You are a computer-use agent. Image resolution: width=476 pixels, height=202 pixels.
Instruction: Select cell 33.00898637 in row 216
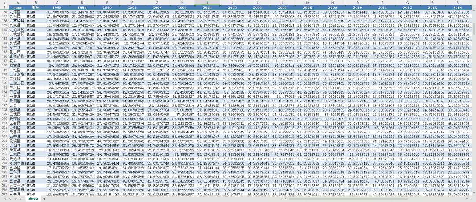click(x=408, y=190)
